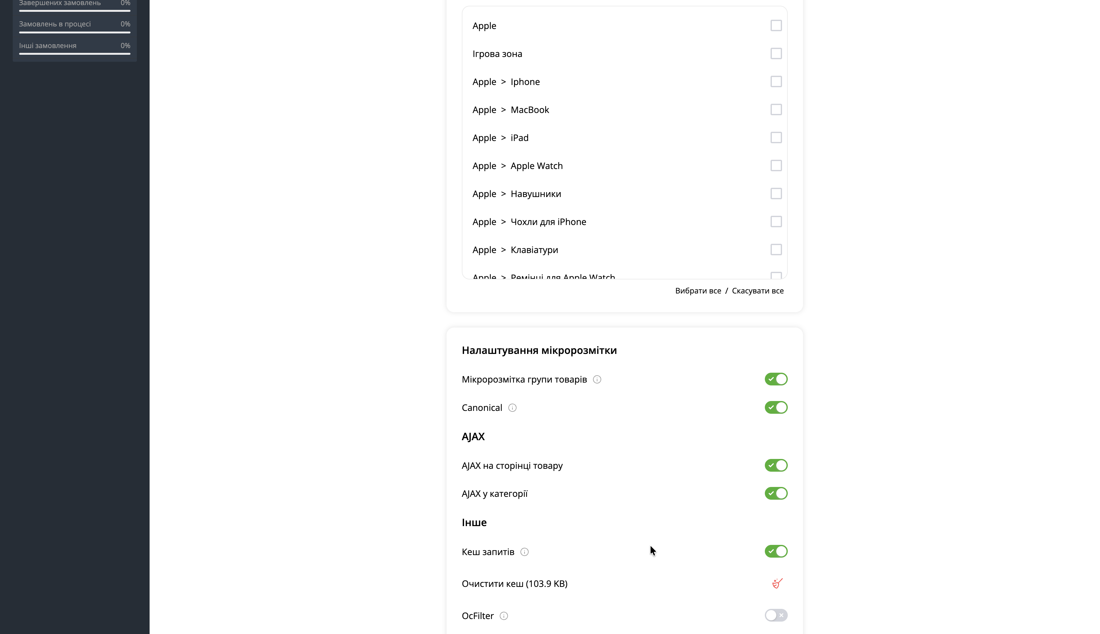1100x634 pixels.
Task: Select Apple > MacBook checkbox
Action: pyautogui.click(x=776, y=110)
